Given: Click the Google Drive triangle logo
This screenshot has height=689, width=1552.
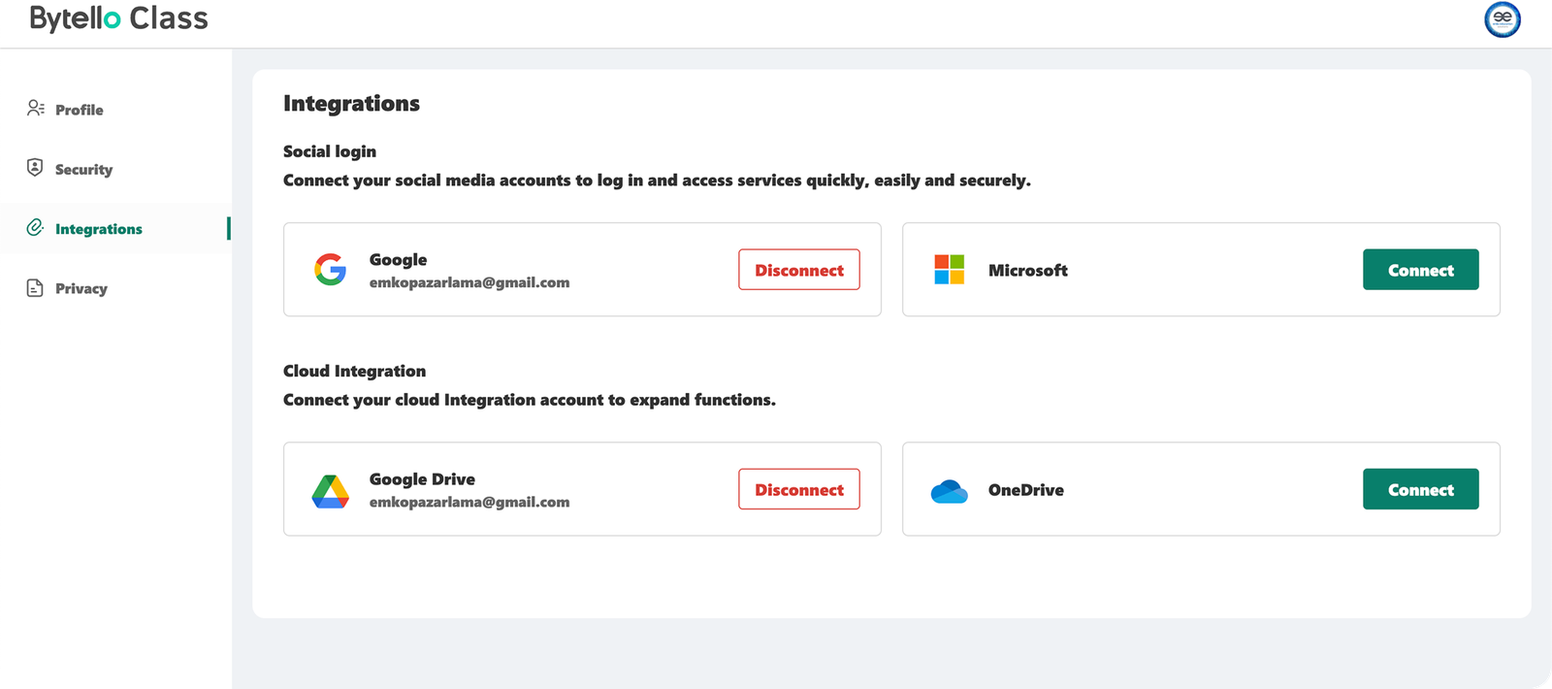Looking at the screenshot, I should click(330, 491).
